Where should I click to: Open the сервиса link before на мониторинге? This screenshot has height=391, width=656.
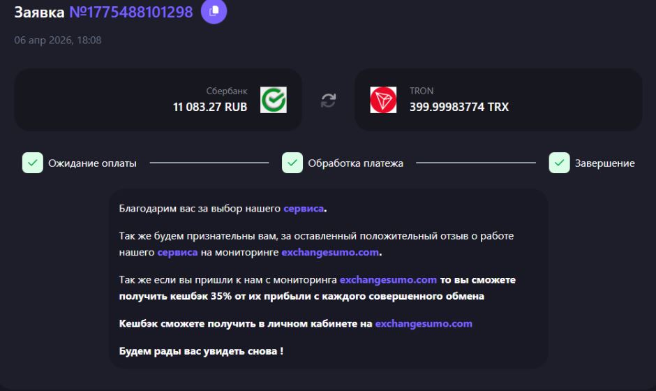[177, 252]
